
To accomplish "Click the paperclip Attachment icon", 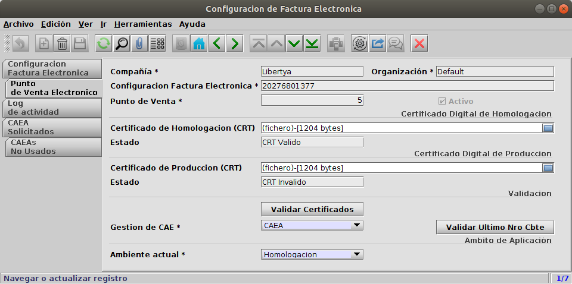I will 139,44.
